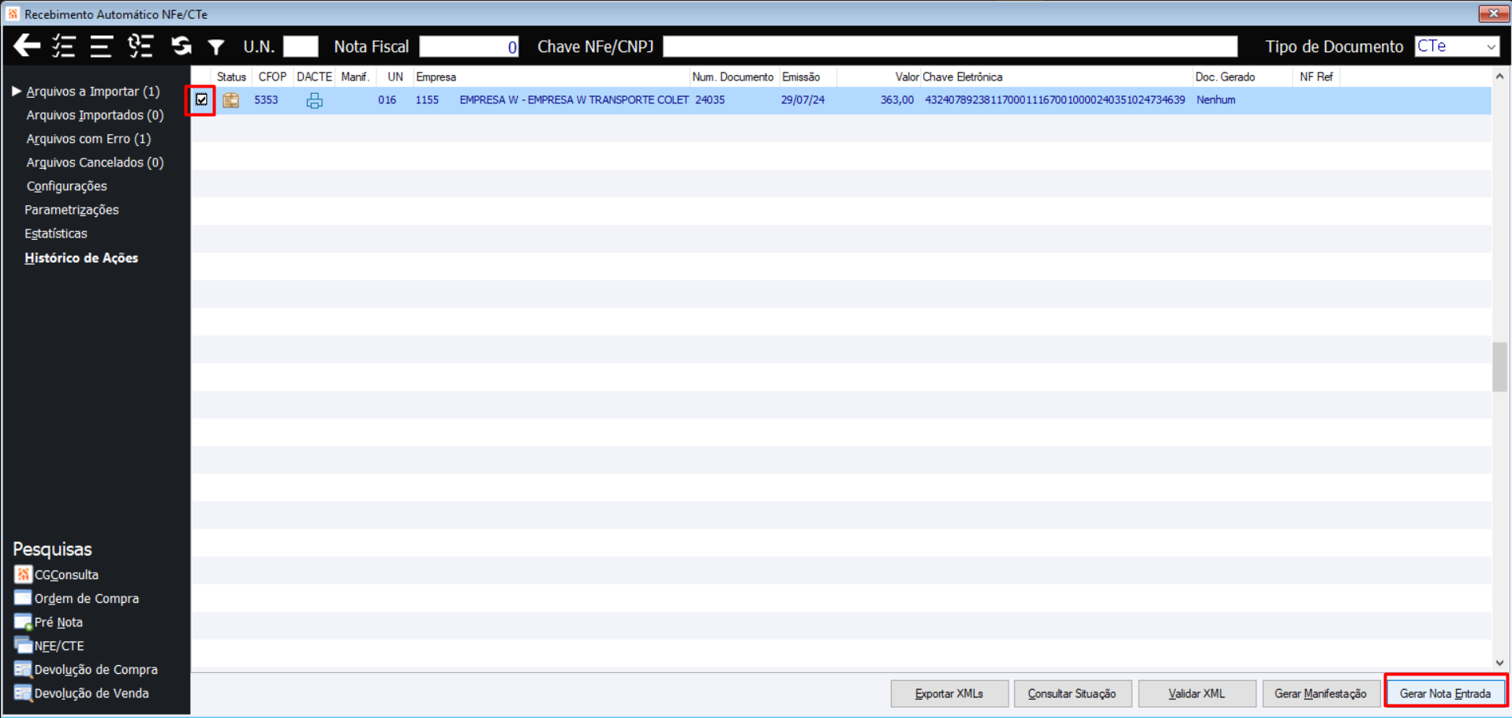Click the Manif. column header

coord(355,77)
